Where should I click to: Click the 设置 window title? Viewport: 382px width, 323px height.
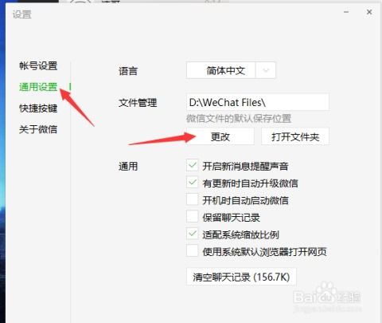[22, 14]
